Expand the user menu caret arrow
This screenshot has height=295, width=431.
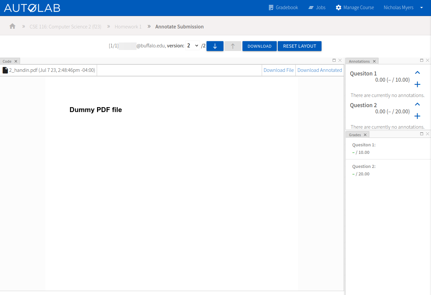click(422, 8)
